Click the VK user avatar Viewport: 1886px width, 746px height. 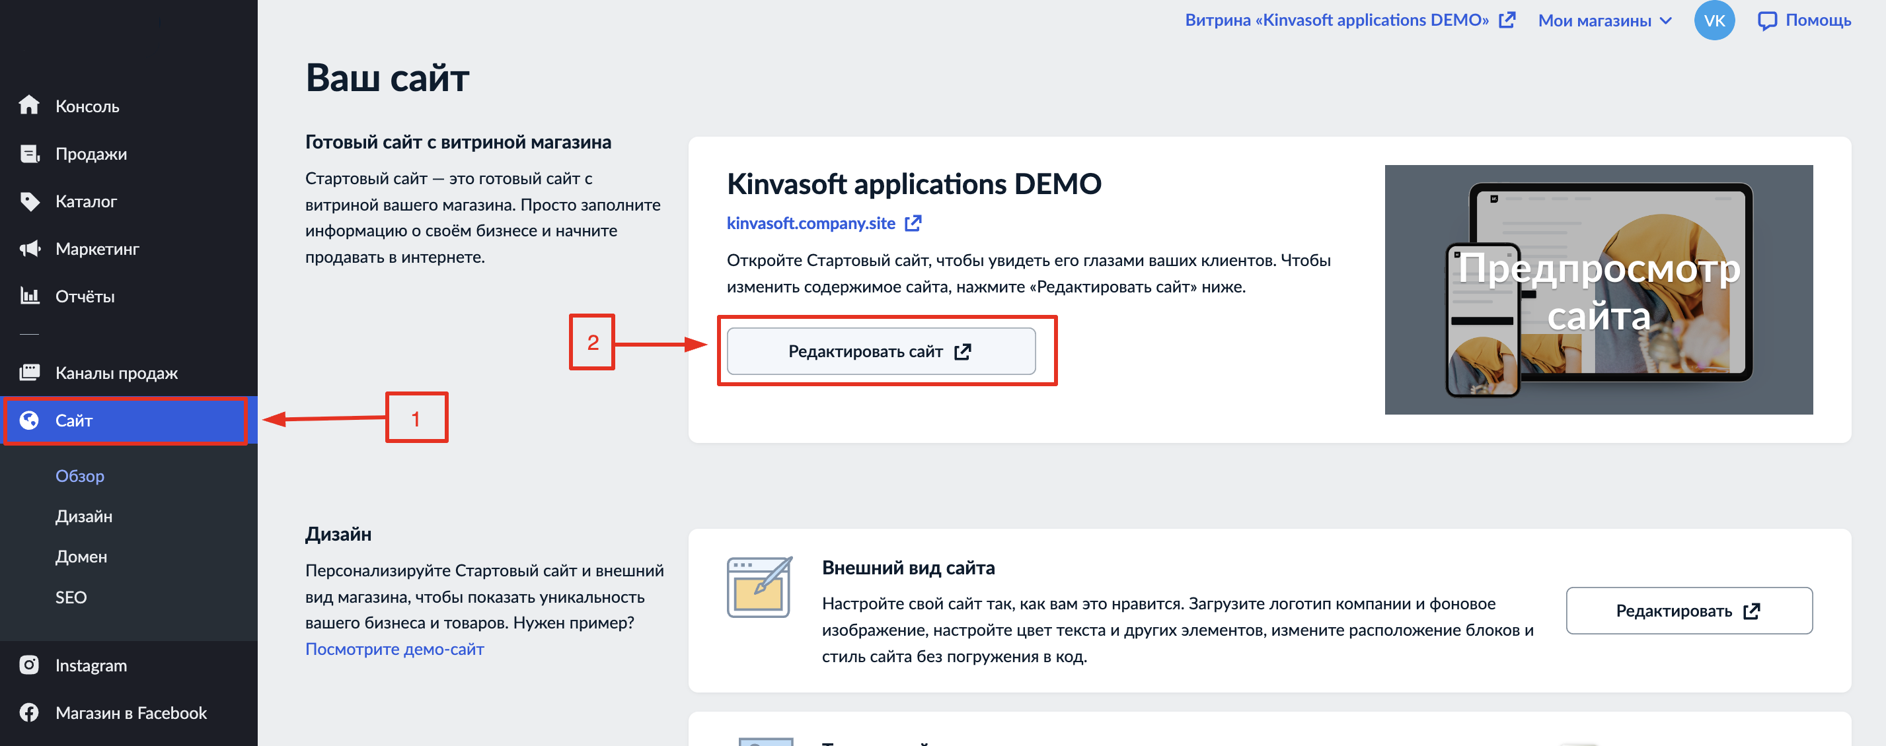(1714, 20)
